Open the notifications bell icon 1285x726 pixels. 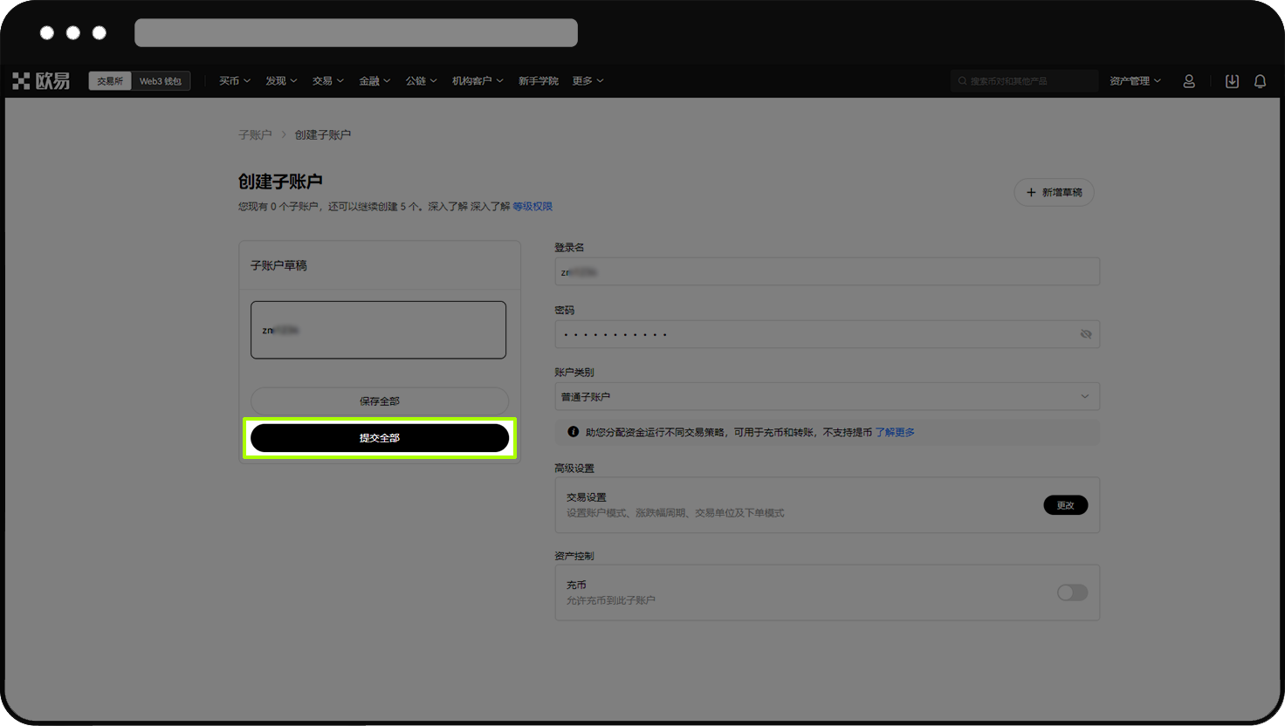tap(1260, 81)
